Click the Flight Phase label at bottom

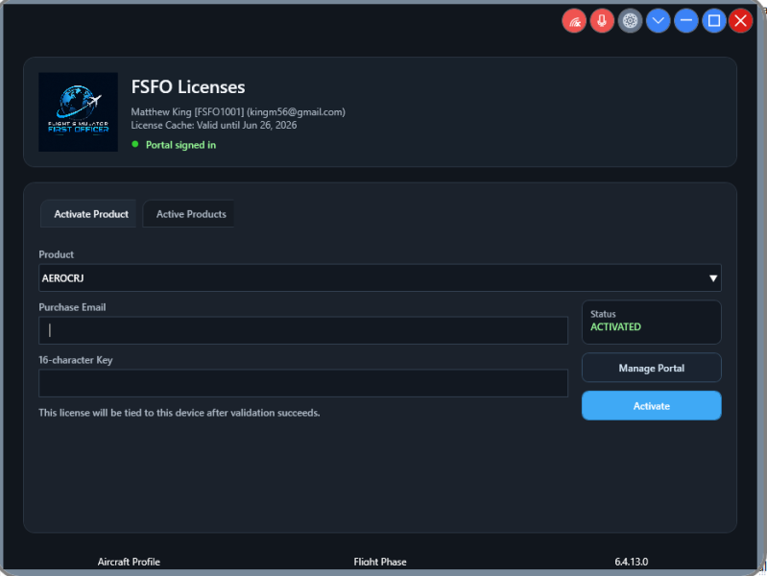(x=380, y=562)
